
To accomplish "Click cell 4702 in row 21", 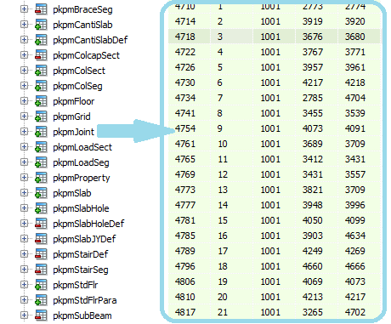I will 355,312.
